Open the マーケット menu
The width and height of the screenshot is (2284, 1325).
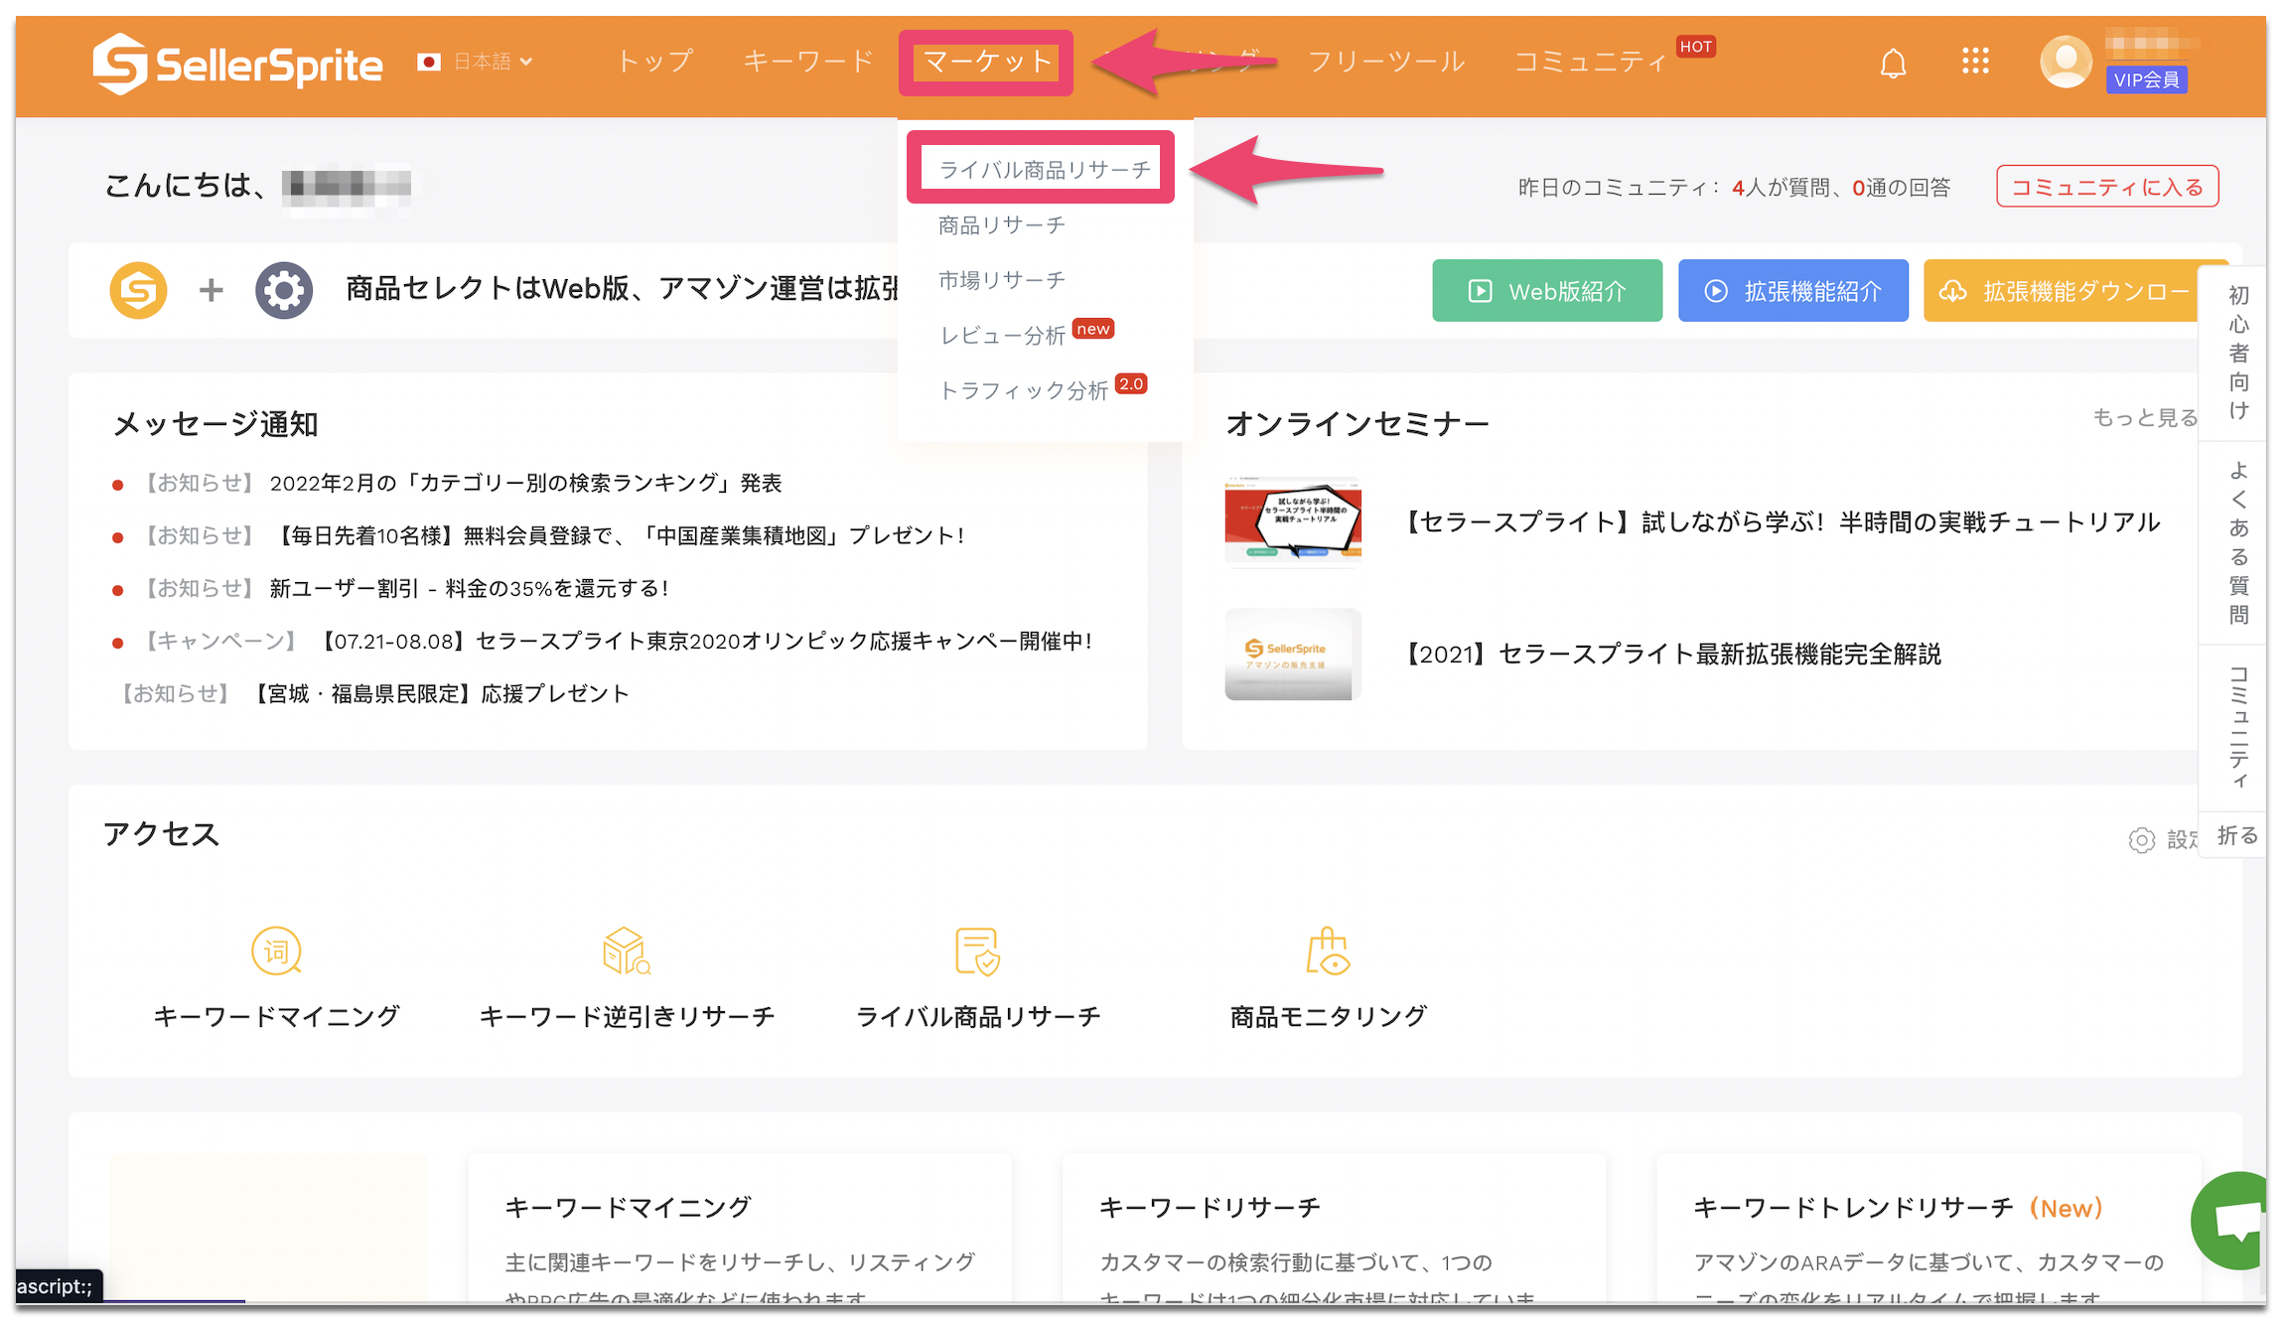tap(986, 62)
